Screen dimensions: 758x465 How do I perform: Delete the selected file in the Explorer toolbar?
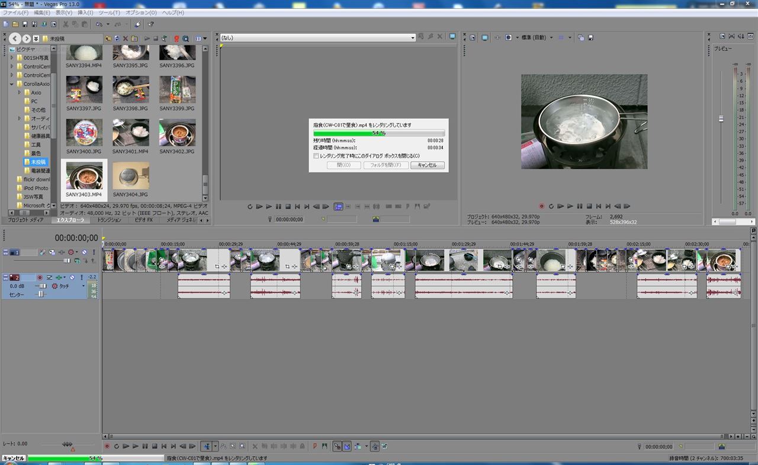[x=125, y=39]
